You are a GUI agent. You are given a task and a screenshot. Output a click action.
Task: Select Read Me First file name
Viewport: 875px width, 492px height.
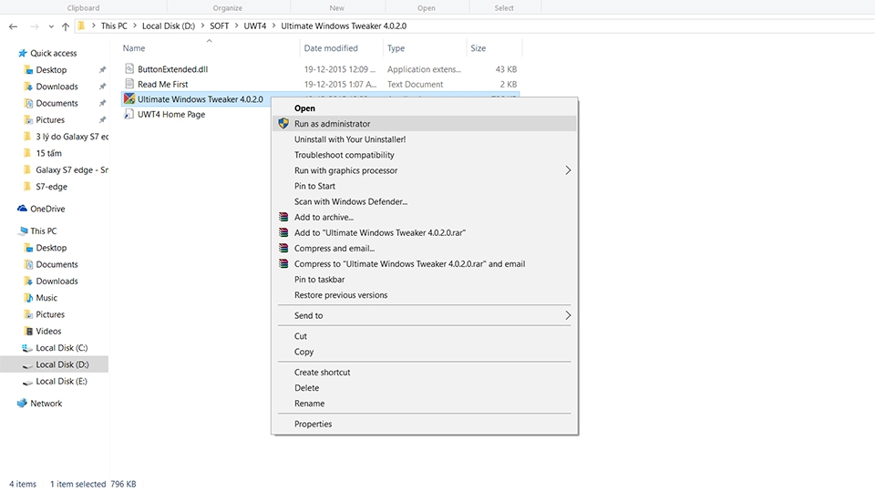[x=163, y=84]
